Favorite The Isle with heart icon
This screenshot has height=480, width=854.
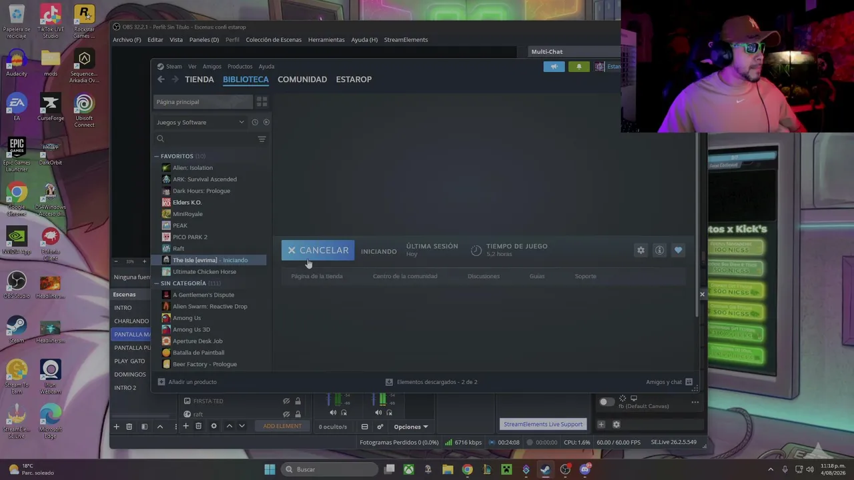click(678, 250)
